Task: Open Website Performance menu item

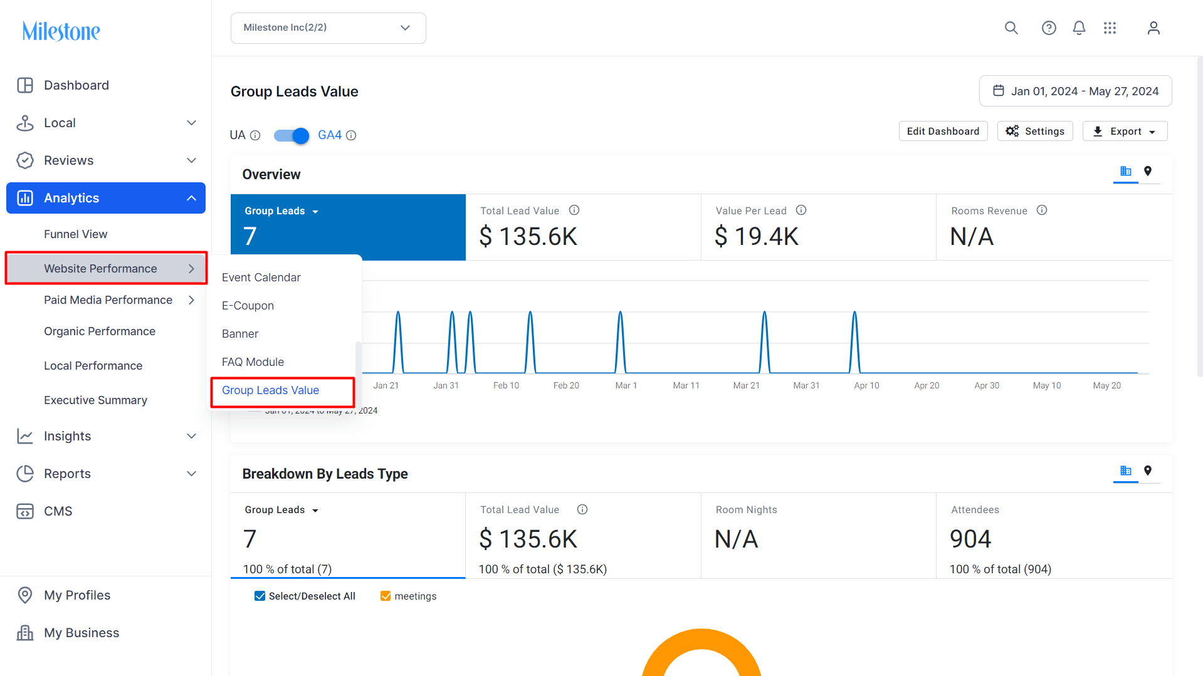Action: coord(106,268)
